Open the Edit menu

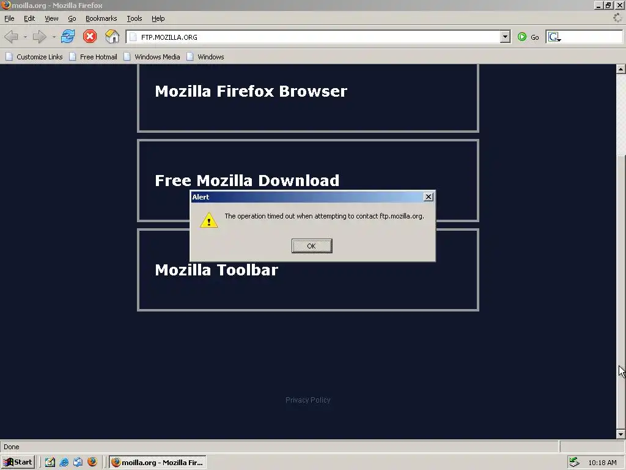pos(29,18)
